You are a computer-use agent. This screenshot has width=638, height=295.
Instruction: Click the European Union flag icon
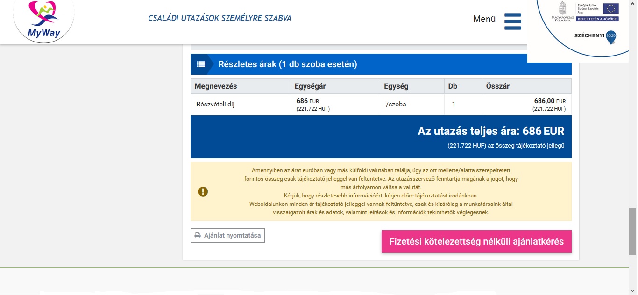coord(610,8)
